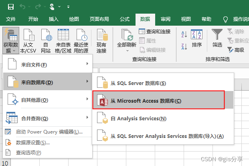Switch to the 插入 ribbon tab
Image resolution: width=249 pixels, height=166 pixels.
pyautogui.click(x=54, y=19)
